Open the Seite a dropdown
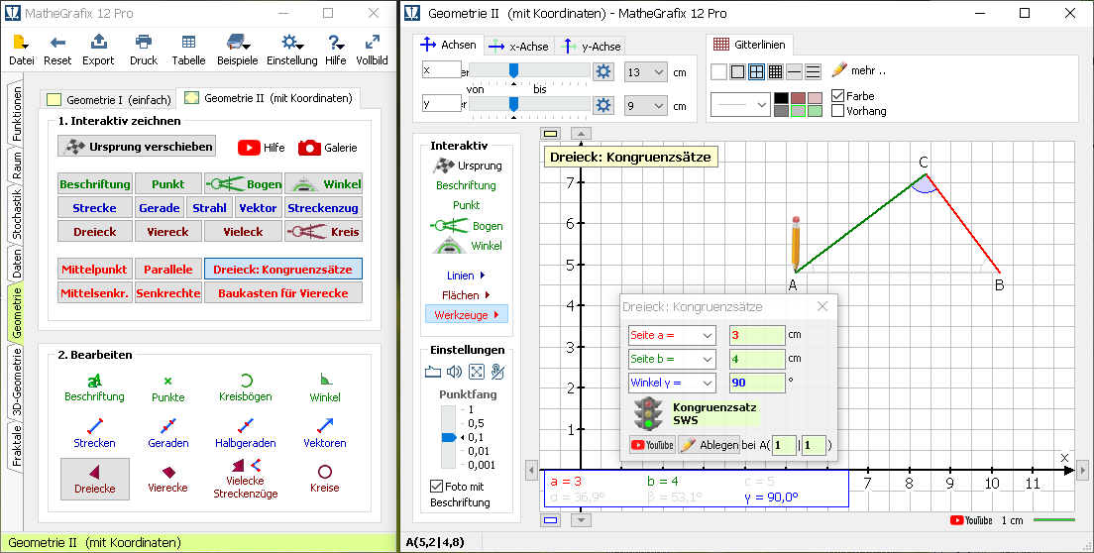The image size is (1094, 553). coord(671,335)
